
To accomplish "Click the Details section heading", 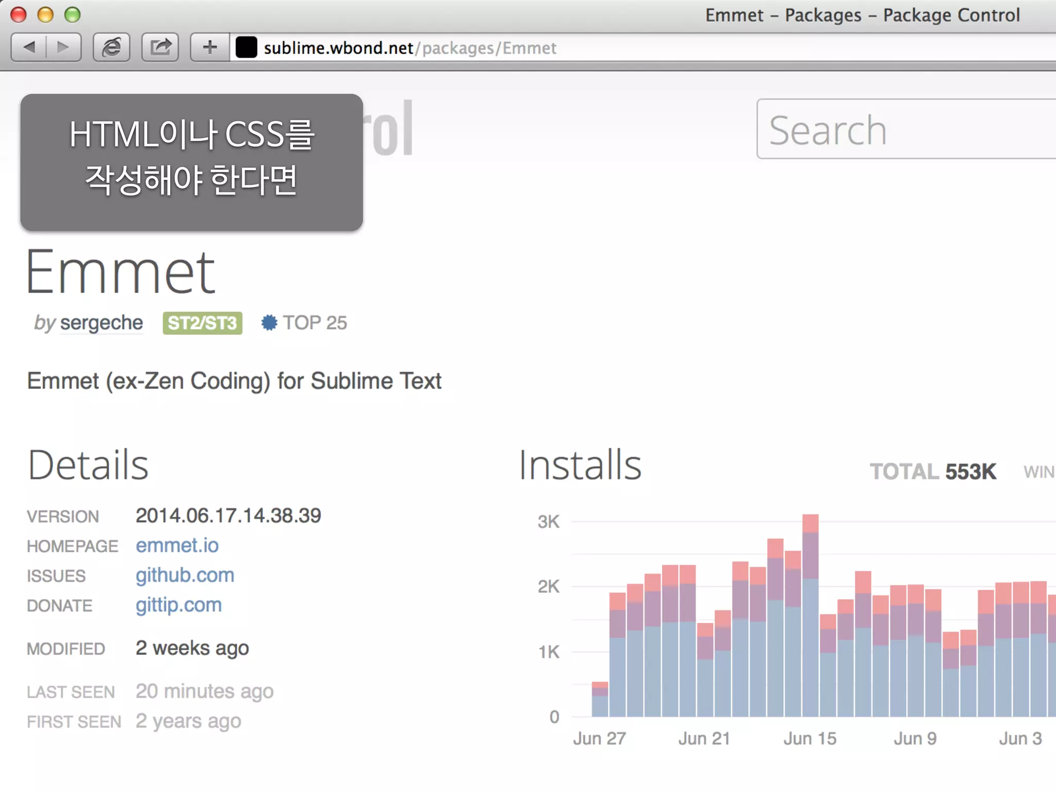I will coord(88,465).
